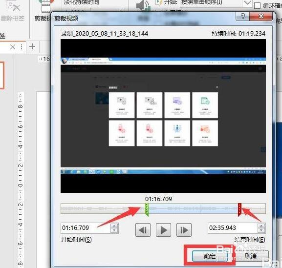Screen dimensions: 282x268
Task: Click the end time input field
Action: click(x=233, y=228)
